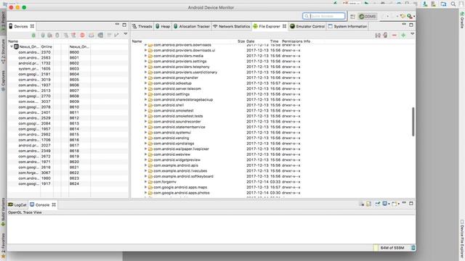Image resolution: width=465 pixels, height=261 pixels.
Task: Expand the com.android.webview folder
Action: coord(145,154)
